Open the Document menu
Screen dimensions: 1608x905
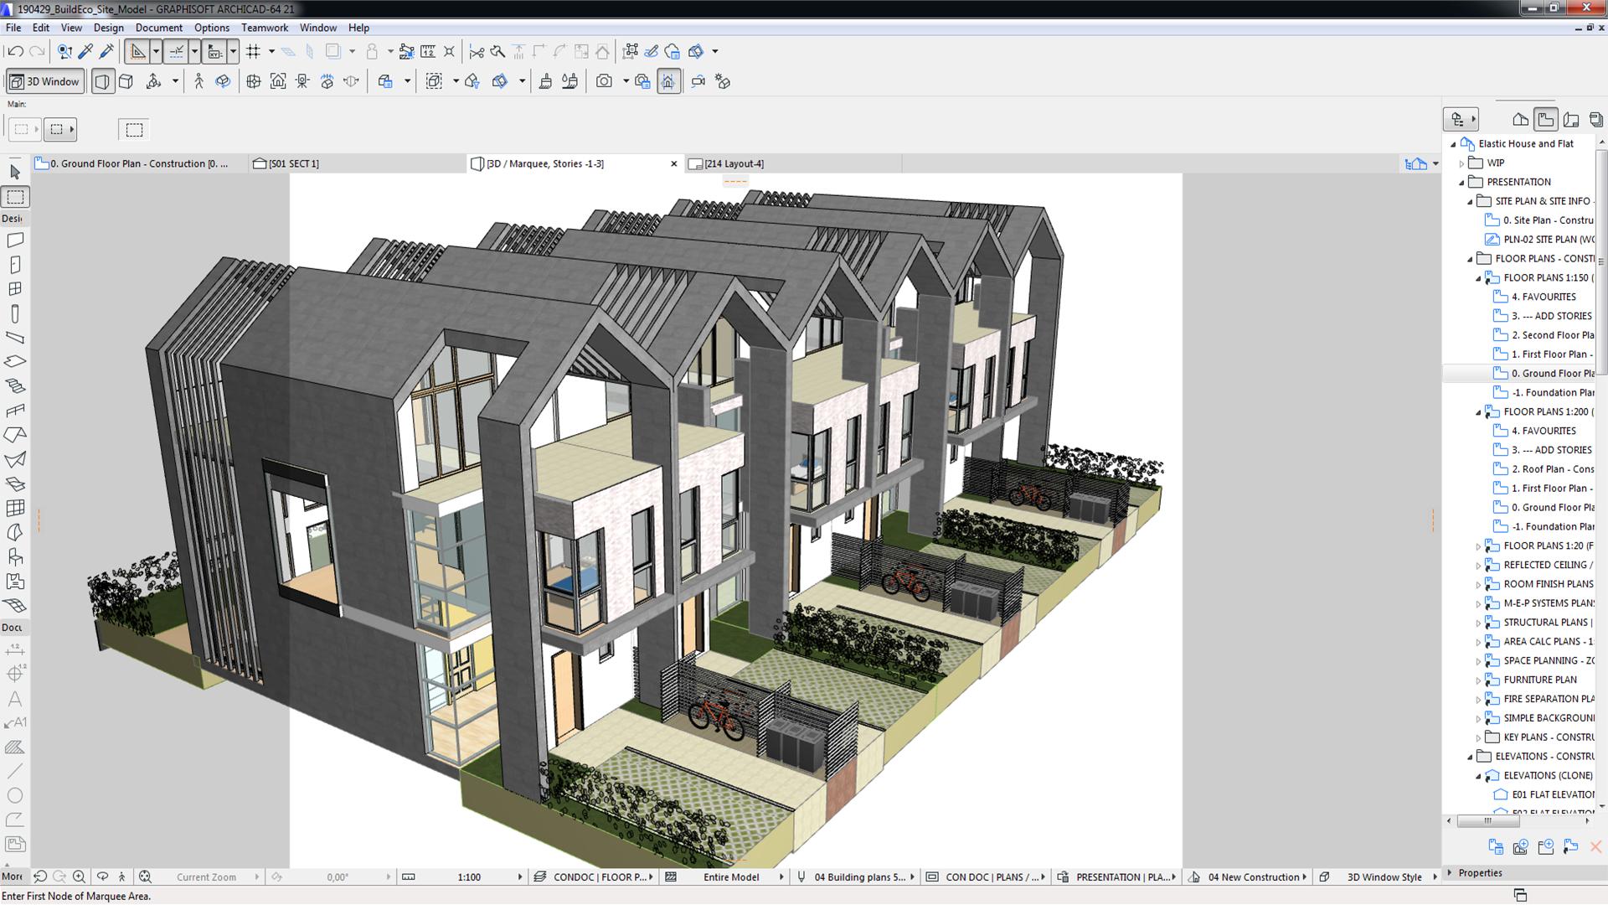(x=157, y=27)
